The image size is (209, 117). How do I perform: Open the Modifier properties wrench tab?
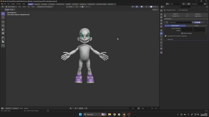coord(161,33)
